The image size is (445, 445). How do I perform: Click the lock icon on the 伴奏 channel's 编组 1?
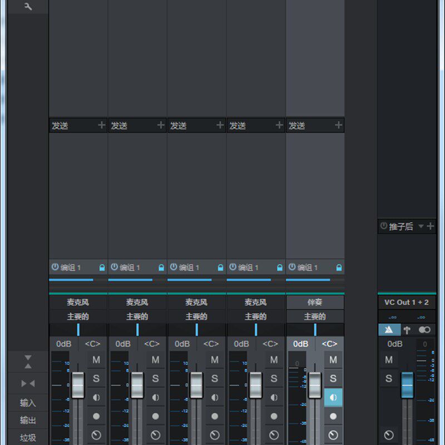(339, 268)
